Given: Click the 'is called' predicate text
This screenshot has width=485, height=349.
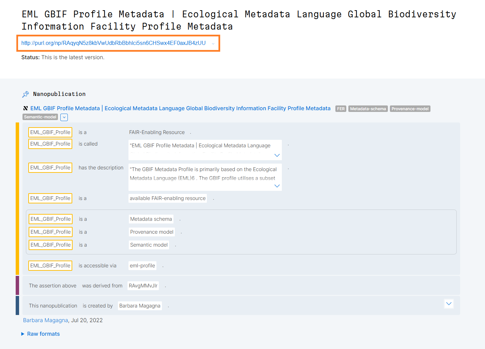Looking at the screenshot, I should 88,144.
